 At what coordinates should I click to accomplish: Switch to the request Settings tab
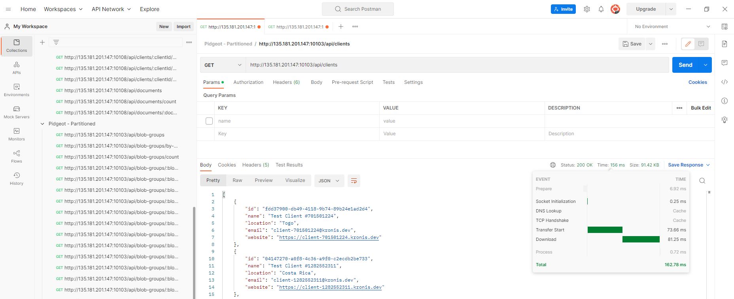(x=413, y=82)
